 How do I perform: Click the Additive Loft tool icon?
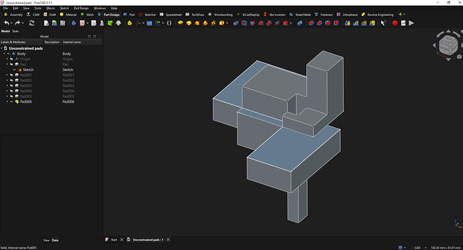(197, 23)
